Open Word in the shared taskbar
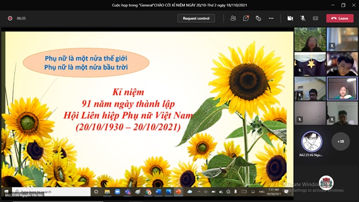 pyautogui.click(x=158, y=192)
